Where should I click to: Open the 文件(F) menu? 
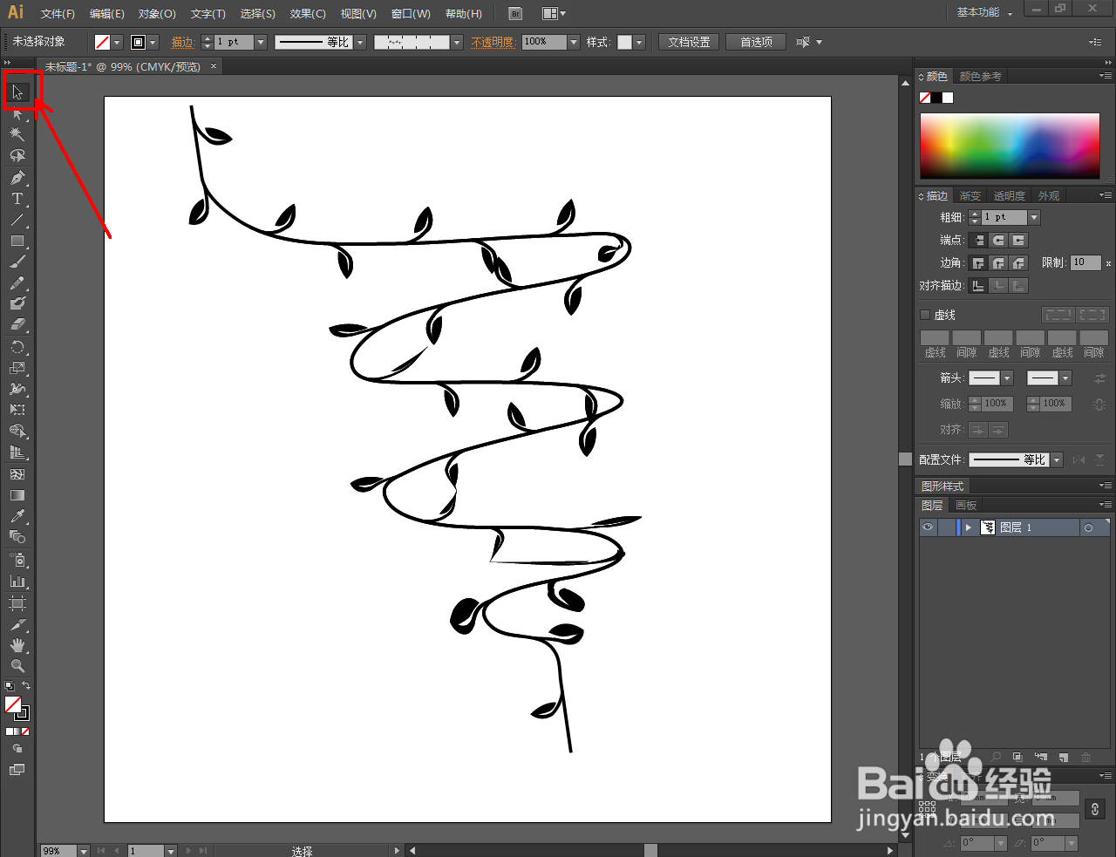[58, 13]
